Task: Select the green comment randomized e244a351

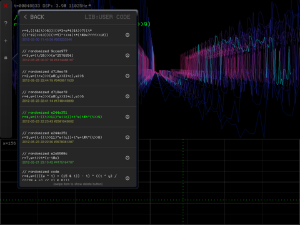Action: [45, 112]
